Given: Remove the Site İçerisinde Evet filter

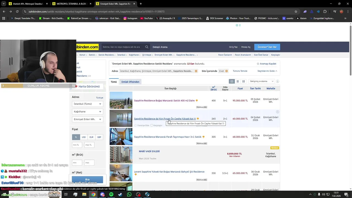Looking at the screenshot, I should 226,71.
